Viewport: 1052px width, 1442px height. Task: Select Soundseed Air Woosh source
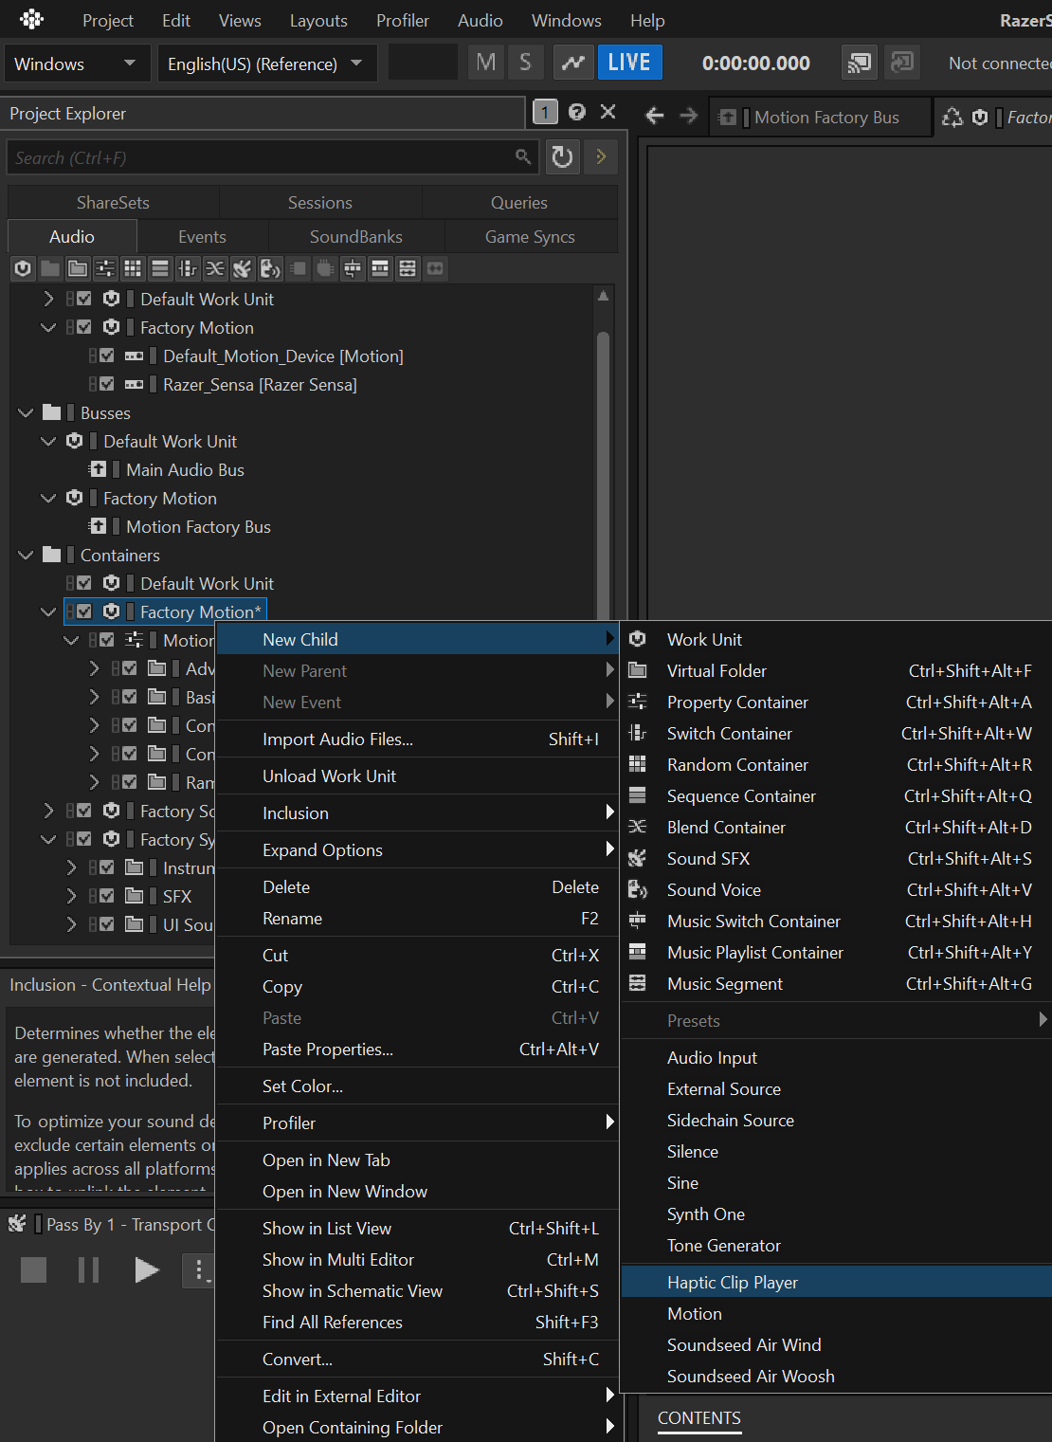click(836, 1376)
